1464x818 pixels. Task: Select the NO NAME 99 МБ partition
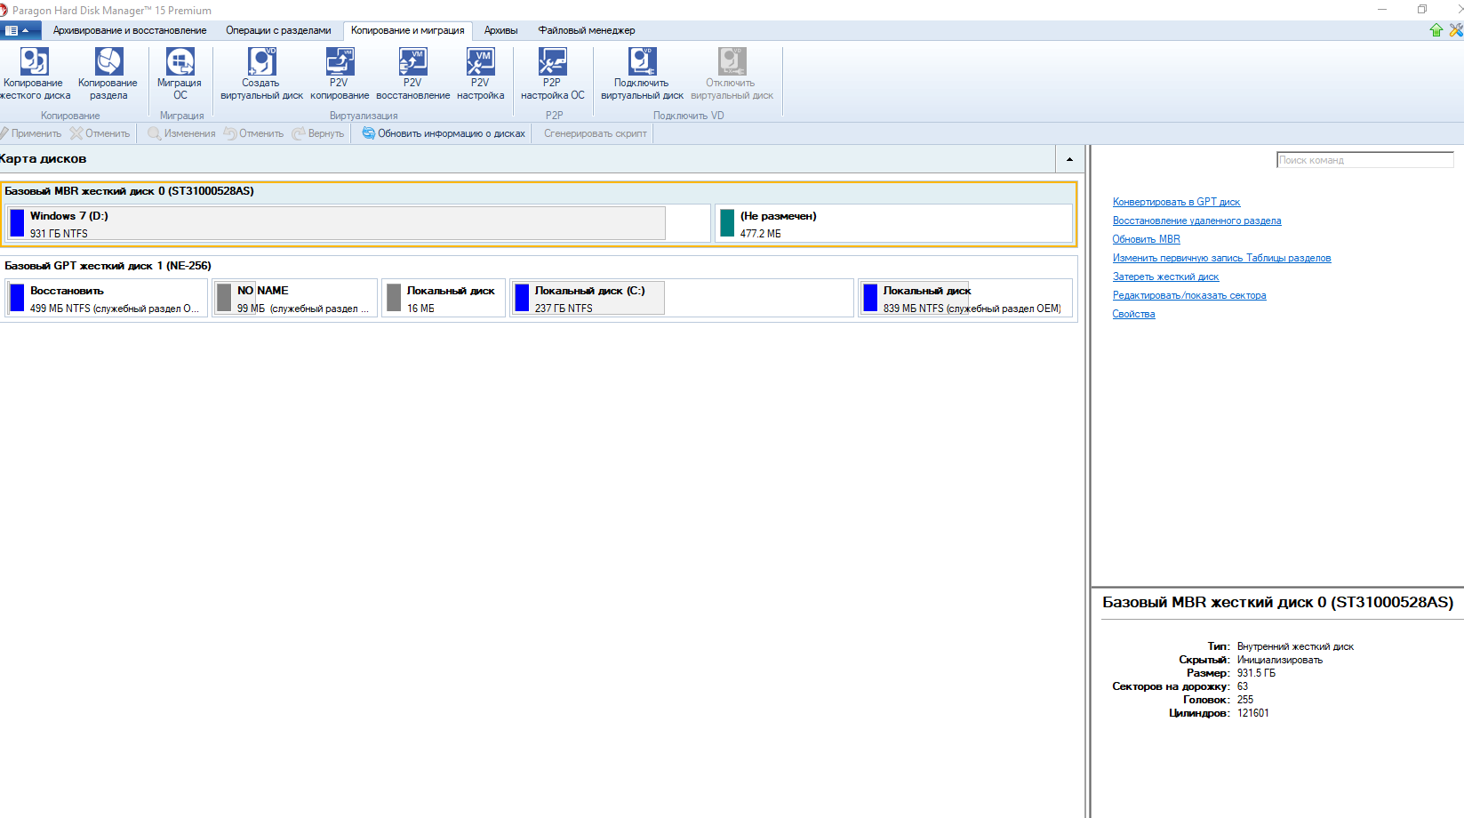[295, 299]
